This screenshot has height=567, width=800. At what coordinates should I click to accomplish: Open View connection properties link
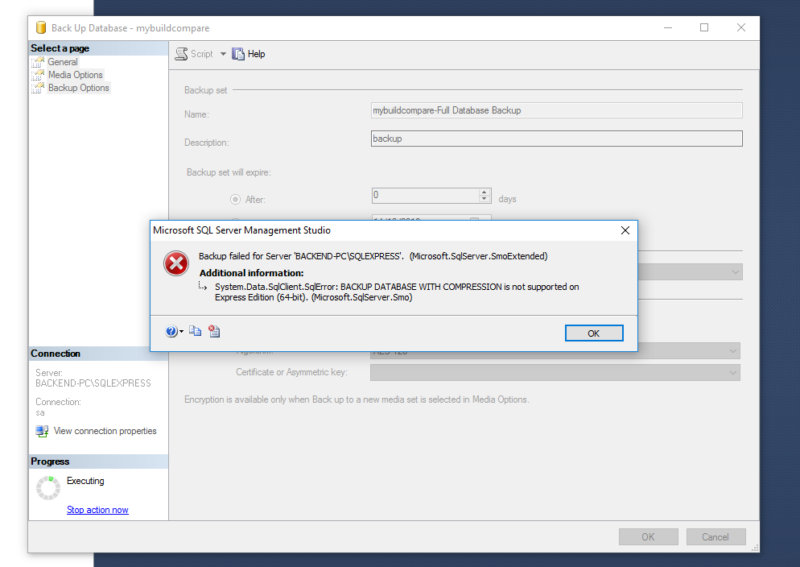click(105, 431)
